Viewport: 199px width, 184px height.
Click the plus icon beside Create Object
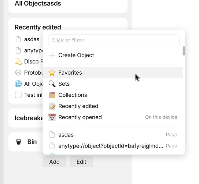(x=52, y=55)
